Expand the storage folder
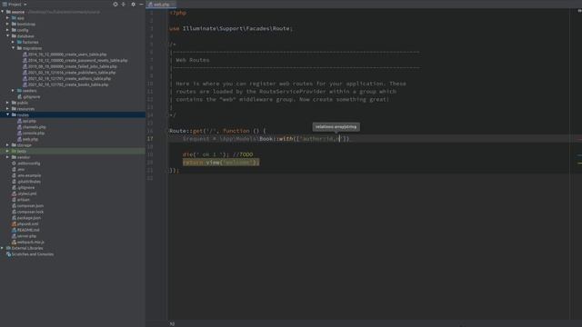Screen dimensions: 582x327 [x=8, y=145]
